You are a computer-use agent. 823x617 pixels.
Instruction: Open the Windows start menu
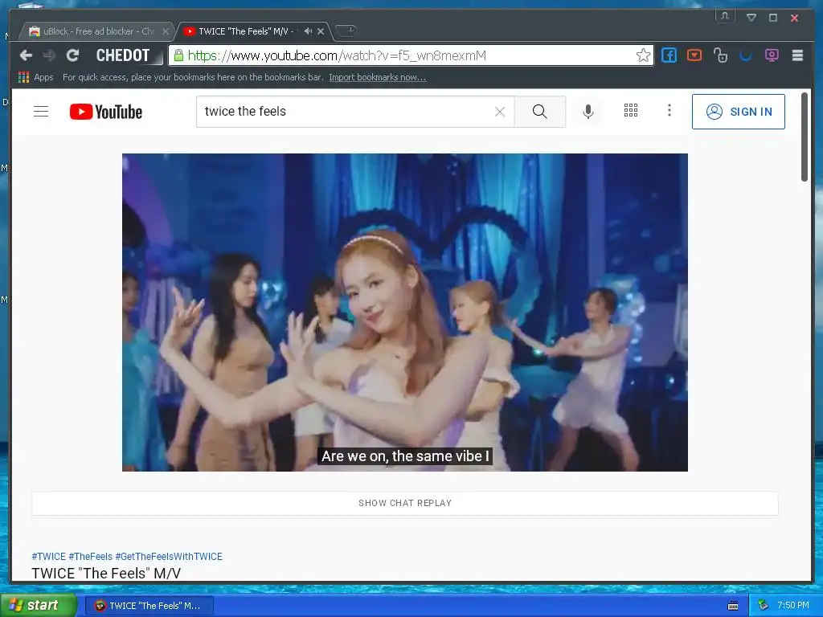[37, 606]
